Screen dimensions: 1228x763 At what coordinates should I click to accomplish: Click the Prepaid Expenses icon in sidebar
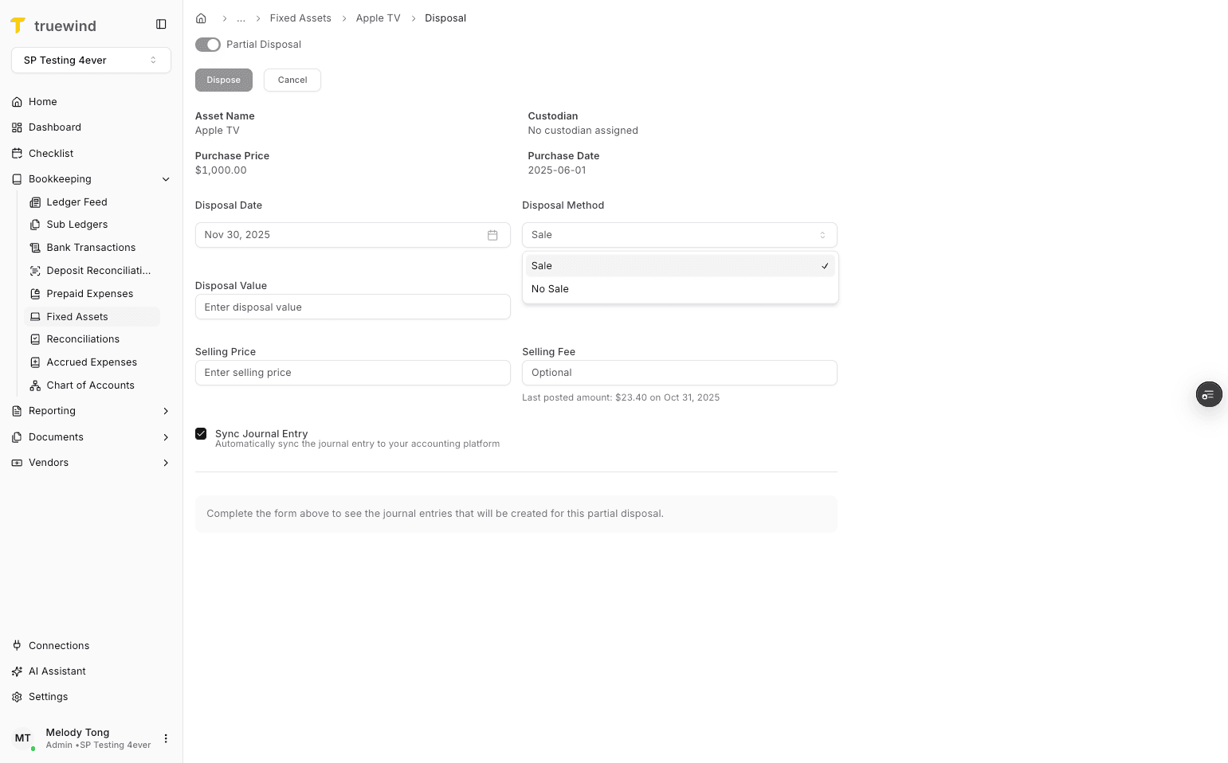point(35,293)
